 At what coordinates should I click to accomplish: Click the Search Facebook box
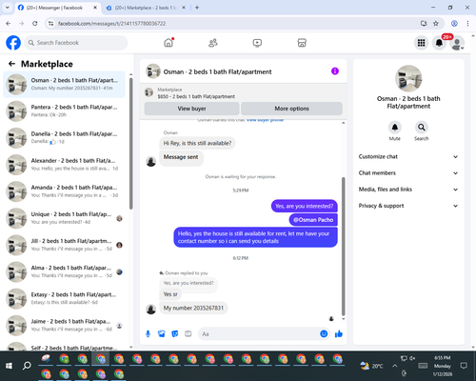point(76,43)
